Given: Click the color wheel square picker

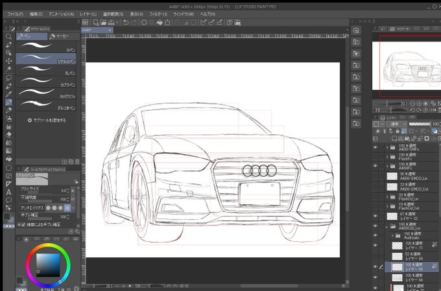Looking at the screenshot, I should (x=48, y=266).
